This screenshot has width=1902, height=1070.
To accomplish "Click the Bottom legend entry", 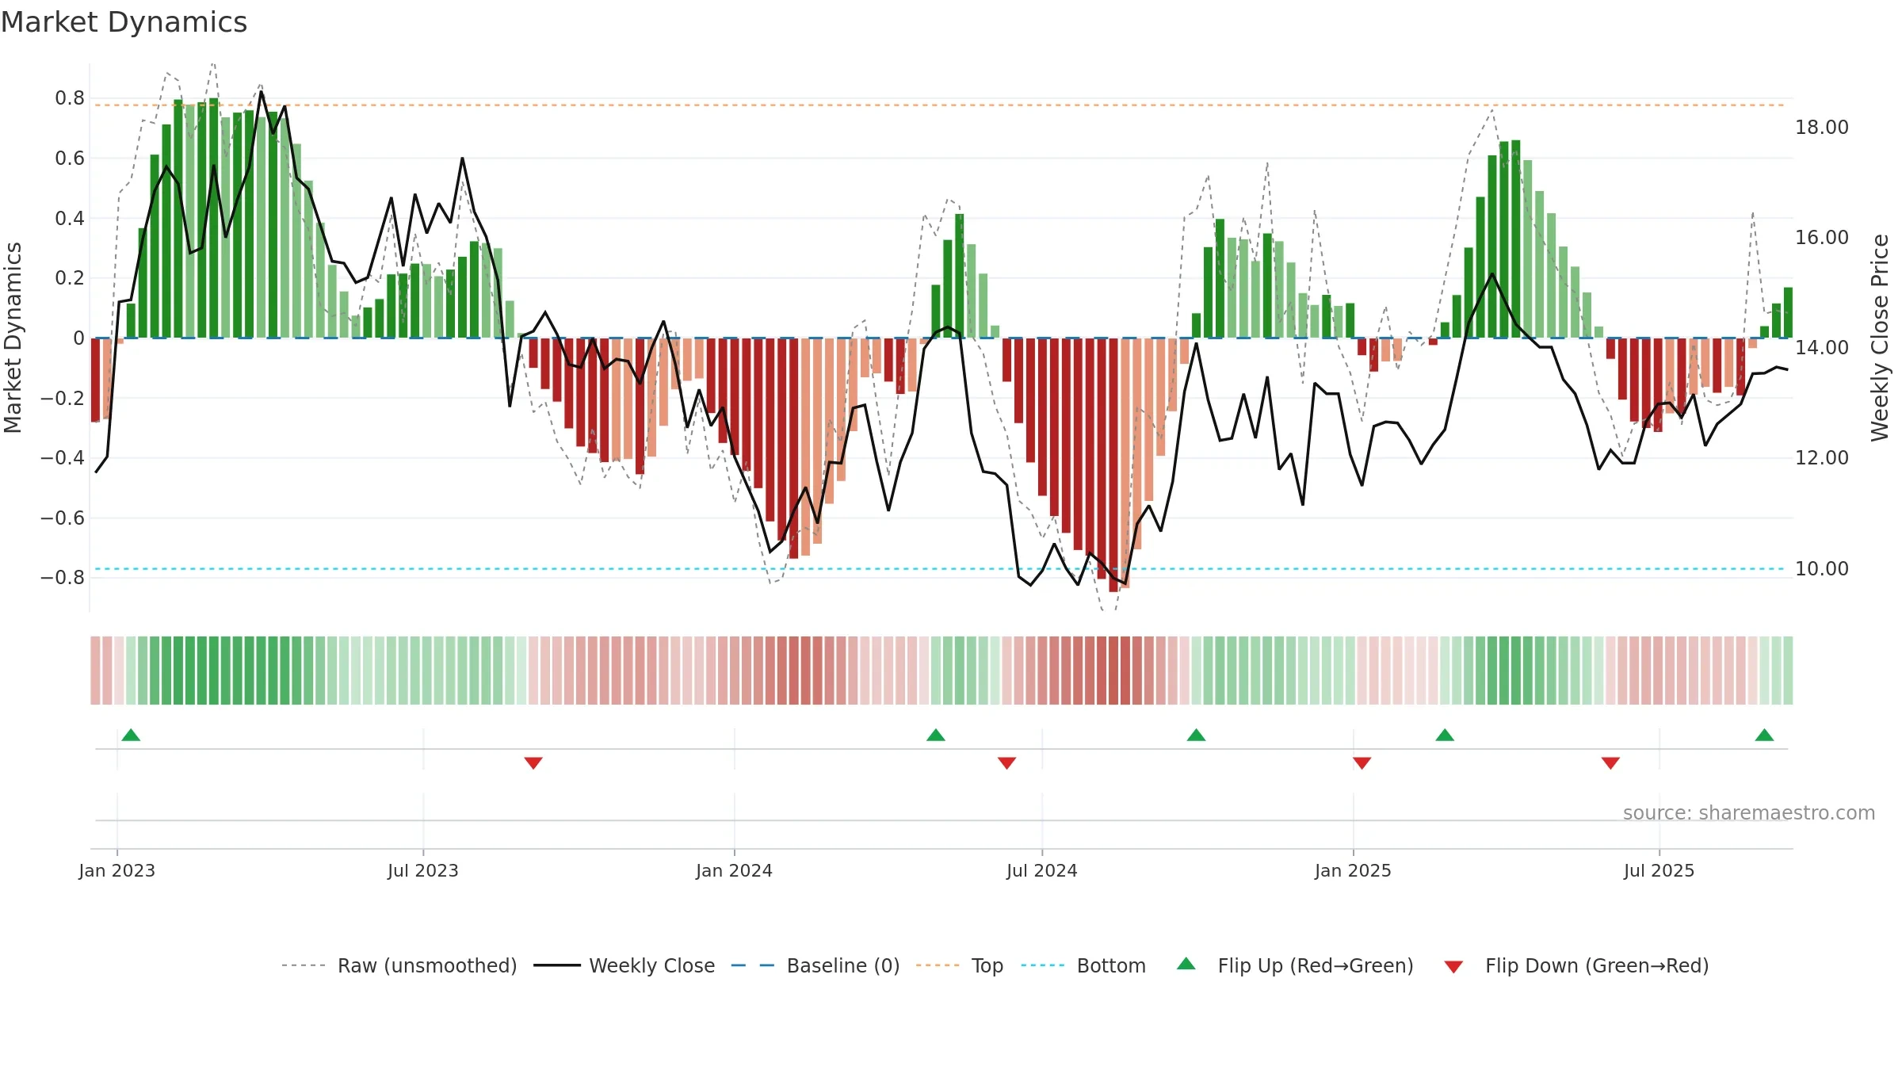I will click(x=1083, y=965).
